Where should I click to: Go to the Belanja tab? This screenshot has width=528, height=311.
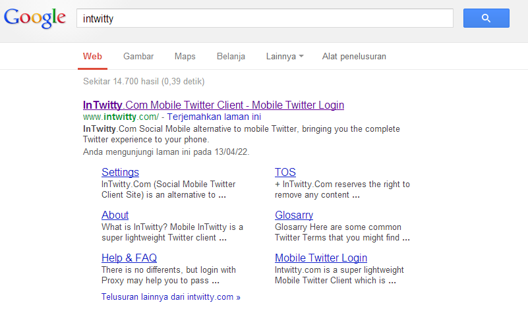[x=231, y=56]
